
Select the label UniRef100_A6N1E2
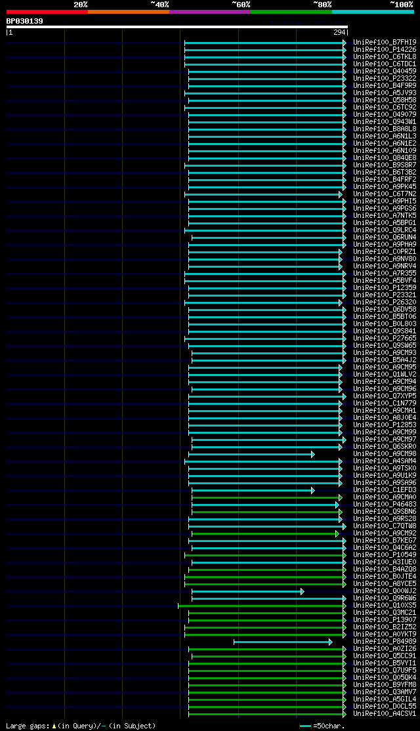(385, 144)
